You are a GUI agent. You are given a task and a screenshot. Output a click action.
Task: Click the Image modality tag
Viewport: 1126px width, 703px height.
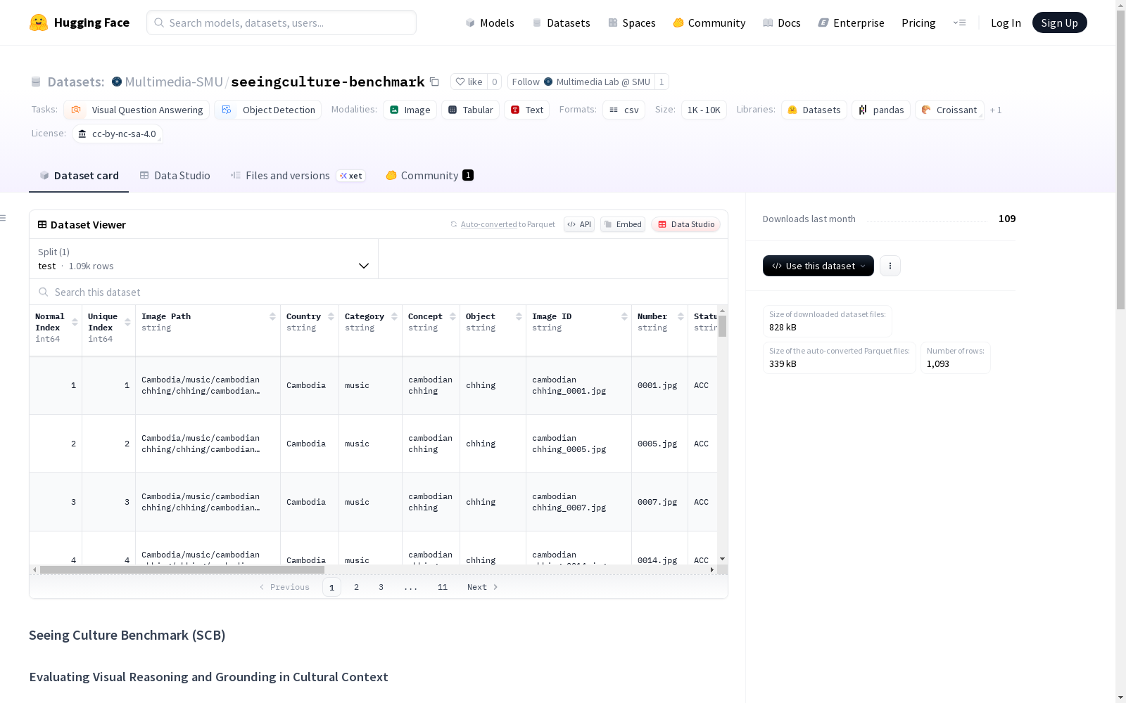pyautogui.click(x=410, y=110)
